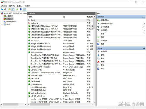Toggle the show/hide action pane toolbar icon
The height and width of the screenshot is (109, 146).
coord(25,9)
